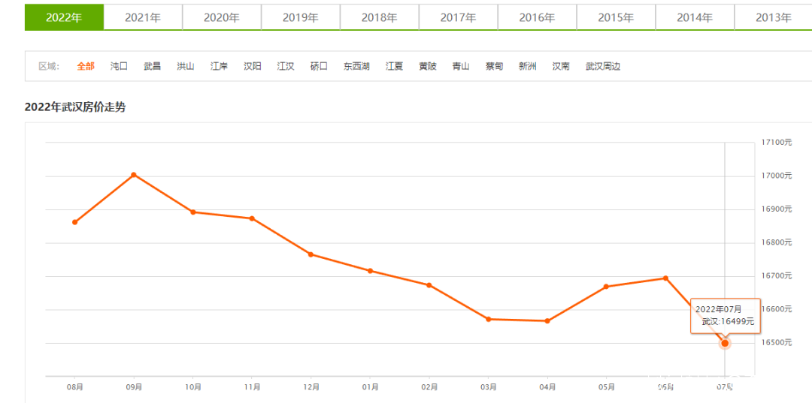Switch to the 2015年 tab
This screenshot has width=812, height=403.
click(616, 17)
